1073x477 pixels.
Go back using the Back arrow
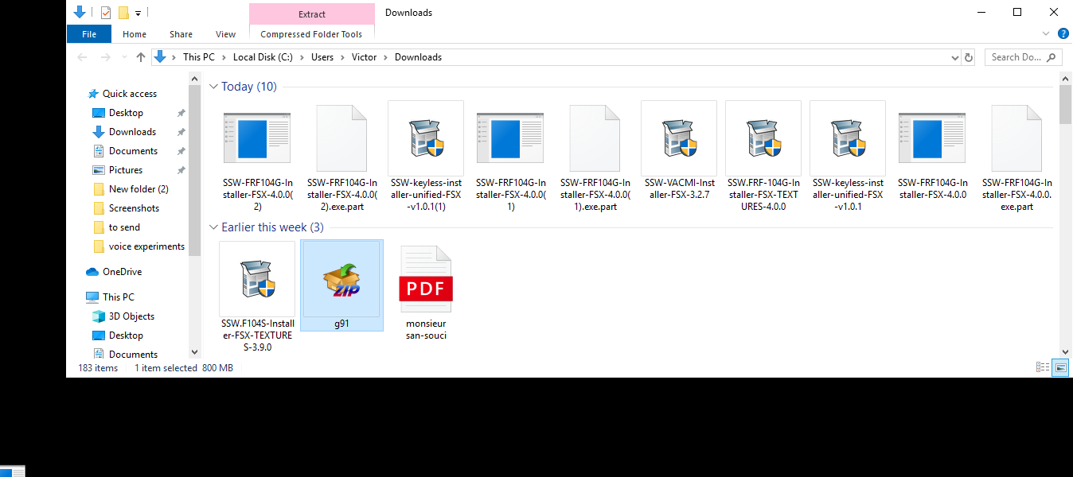pyautogui.click(x=81, y=57)
